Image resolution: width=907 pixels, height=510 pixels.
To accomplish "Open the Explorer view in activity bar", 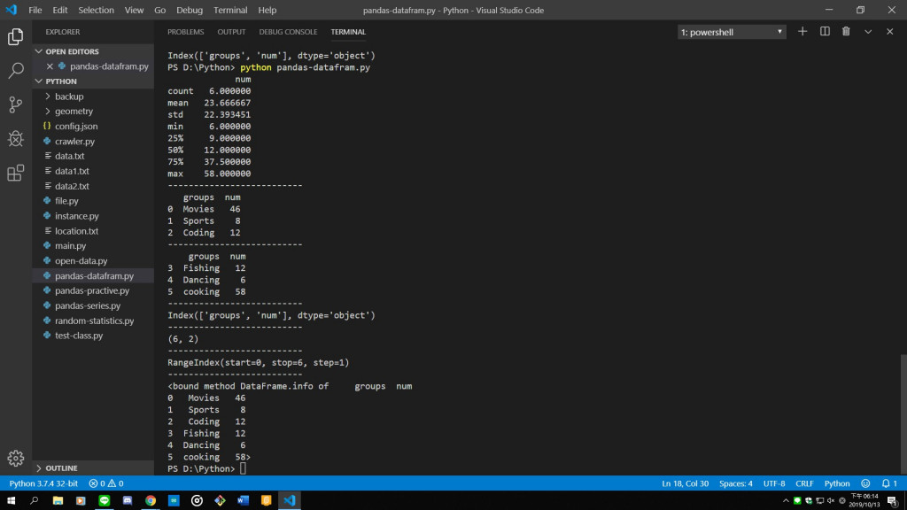I will (16, 36).
